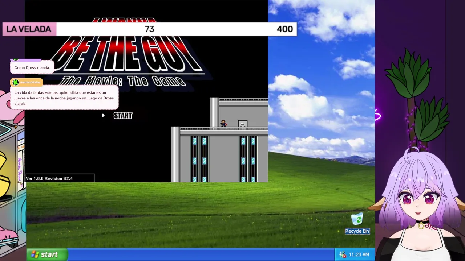465x261 pixels.
Task: Click the green avatar icon of chat user
Action: tap(16, 82)
